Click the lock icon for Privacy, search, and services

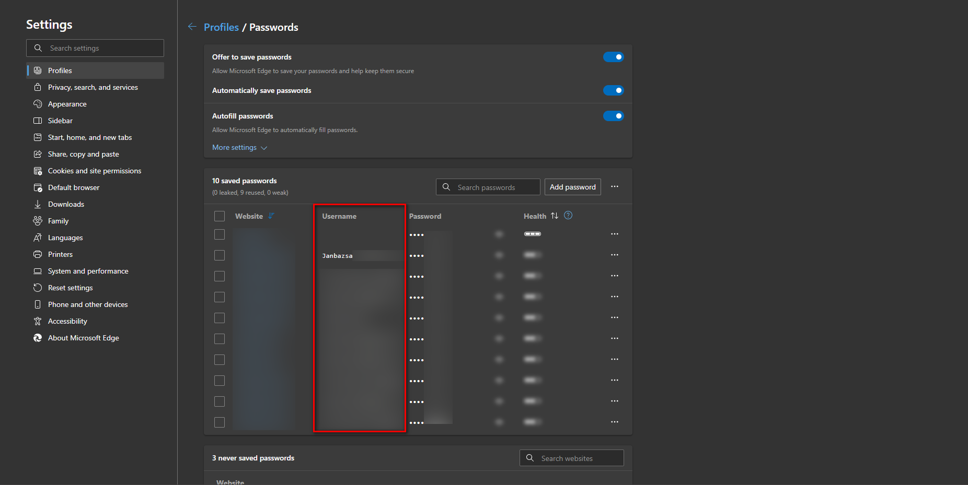click(38, 87)
